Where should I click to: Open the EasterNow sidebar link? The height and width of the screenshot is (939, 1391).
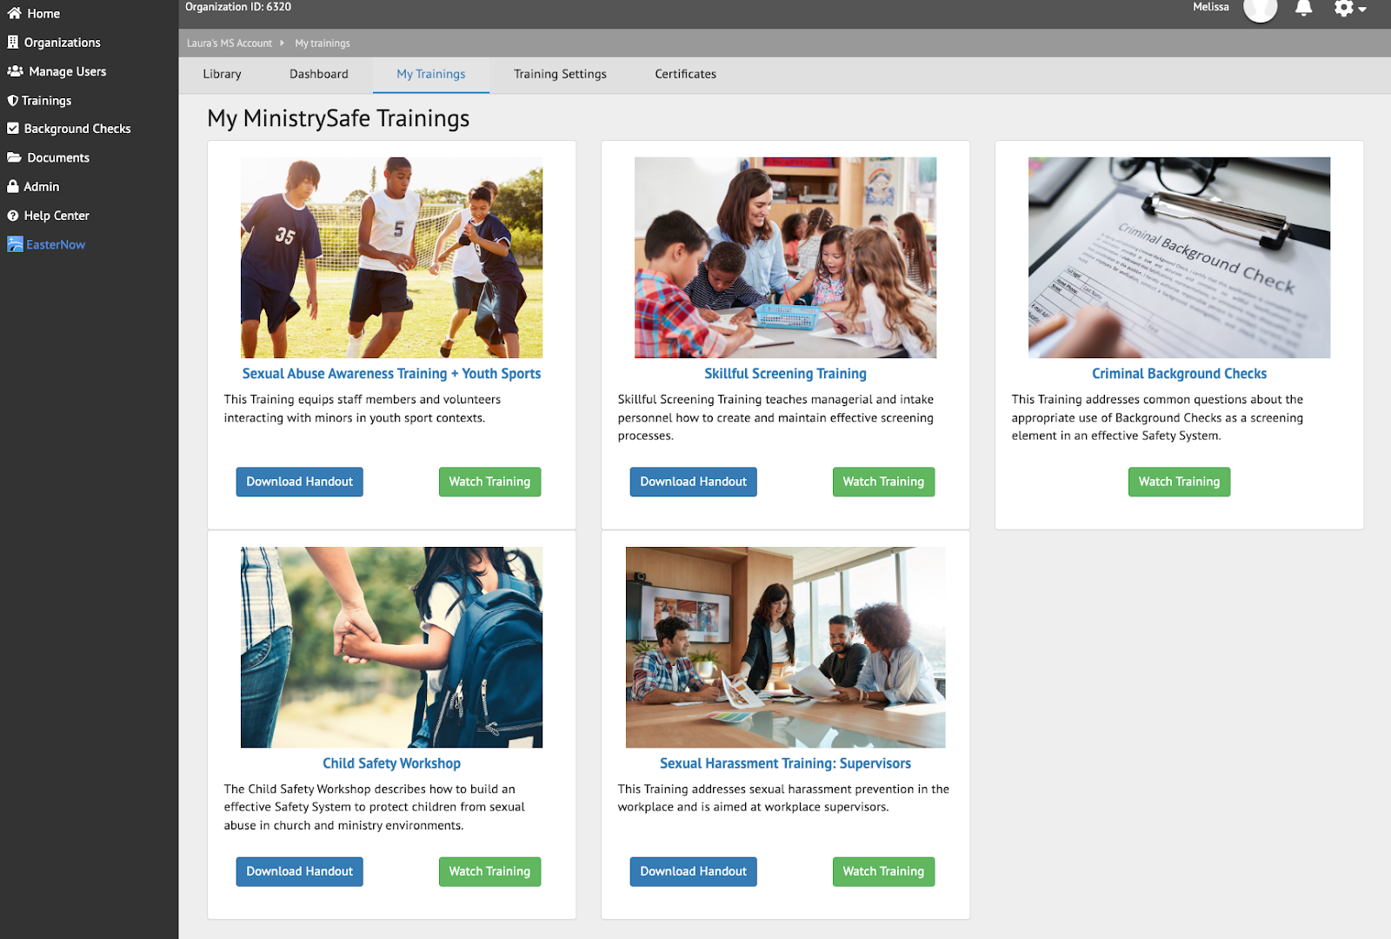(56, 245)
